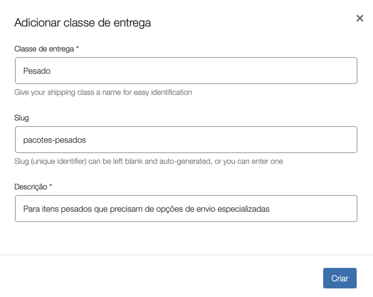Click the dialog title Adicionar classe de entrega
The height and width of the screenshot is (297, 373).
point(82,22)
